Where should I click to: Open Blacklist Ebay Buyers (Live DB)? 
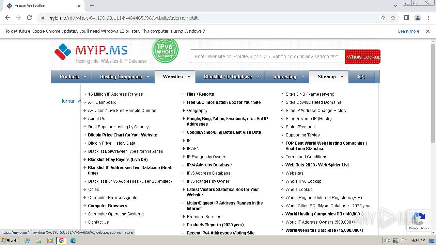coord(118,160)
